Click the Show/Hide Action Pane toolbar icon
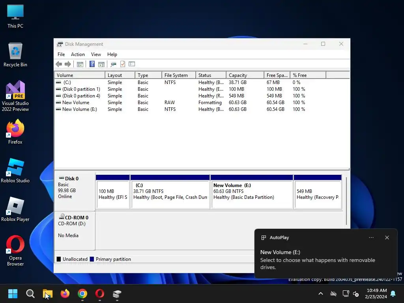Screen dimensions: 404x303 point(101,64)
